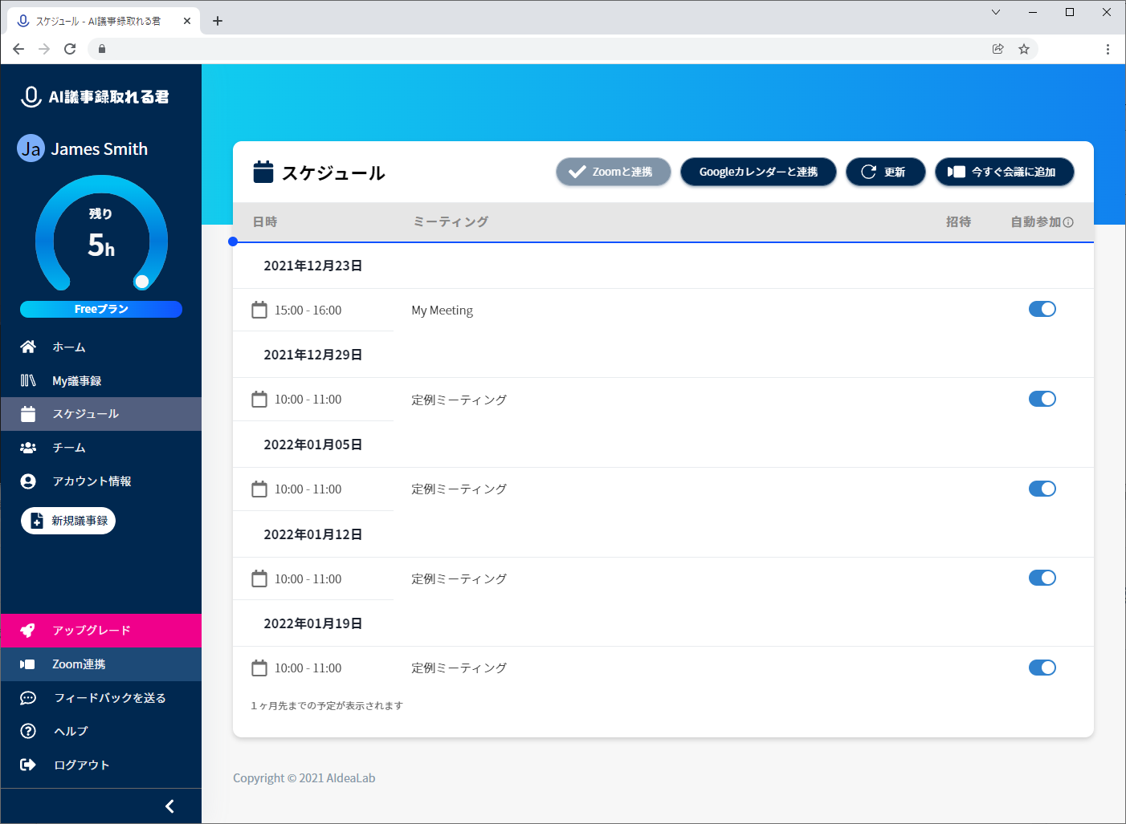Select the My議事録 icon

28,380
